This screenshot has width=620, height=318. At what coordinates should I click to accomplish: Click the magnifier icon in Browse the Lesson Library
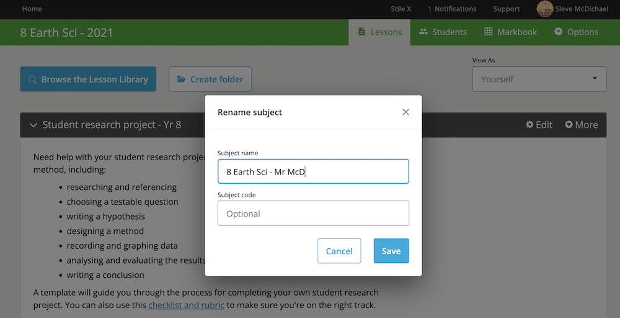click(x=32, y=79)
